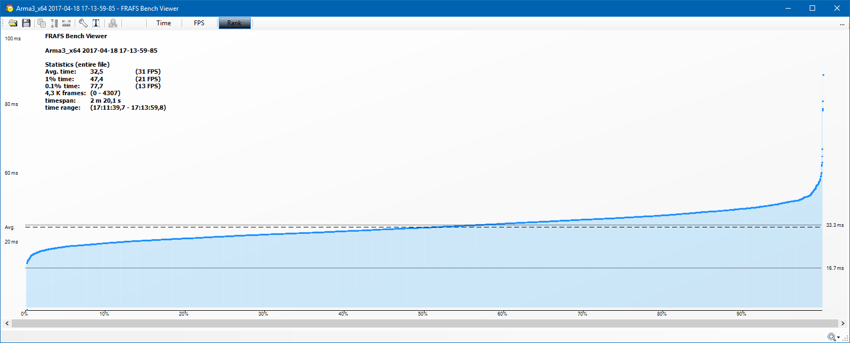Click the '10%' x-axis label

(x=104, y=313)
